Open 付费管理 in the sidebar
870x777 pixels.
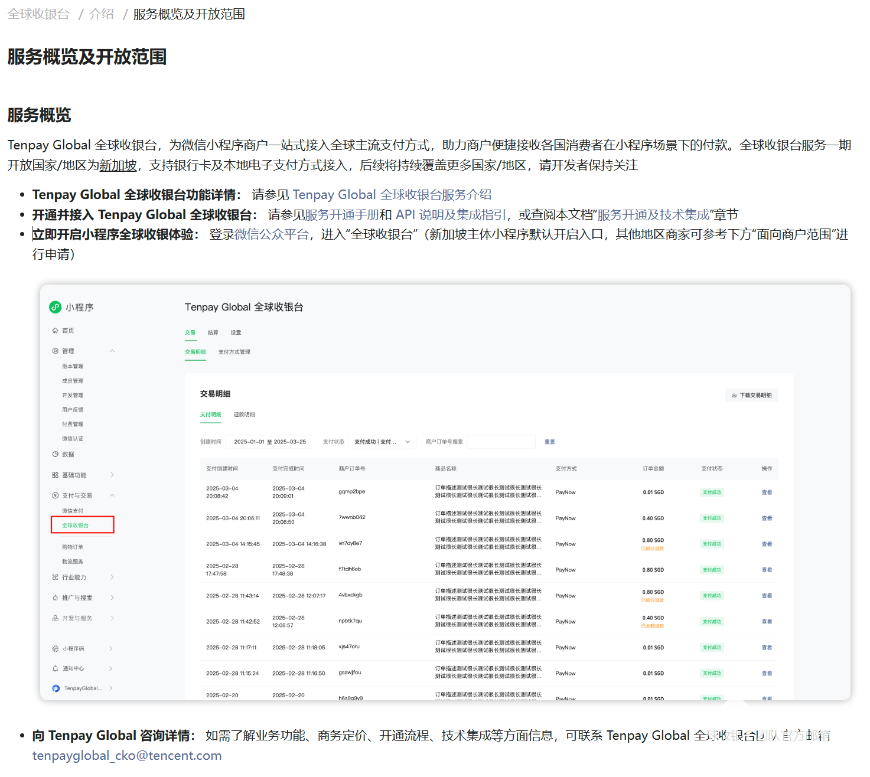73,424
